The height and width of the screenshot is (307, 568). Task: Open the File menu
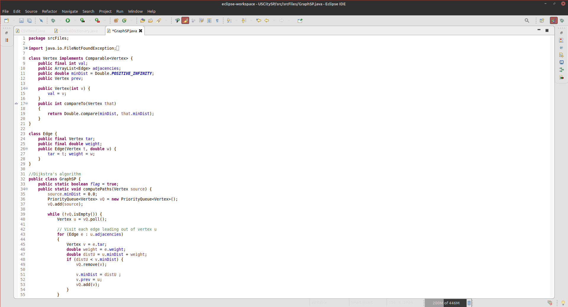(5, 11)
